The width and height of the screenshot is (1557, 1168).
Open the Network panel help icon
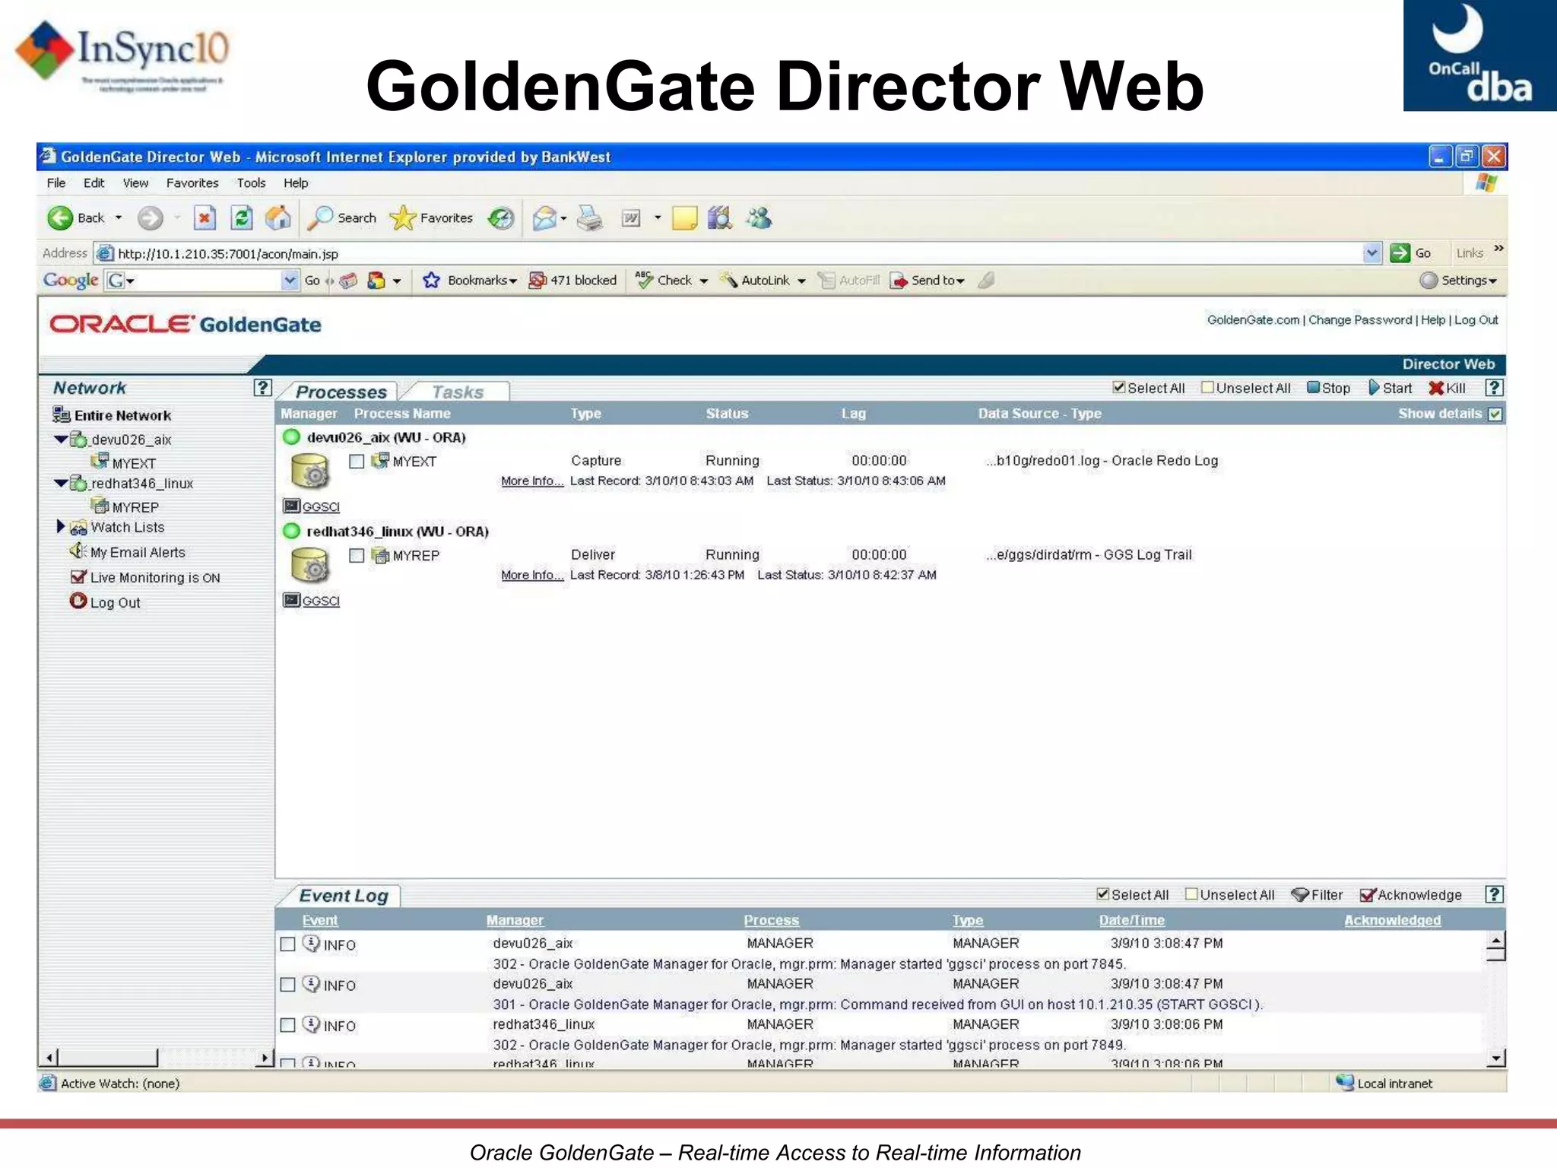pos(262,388)
